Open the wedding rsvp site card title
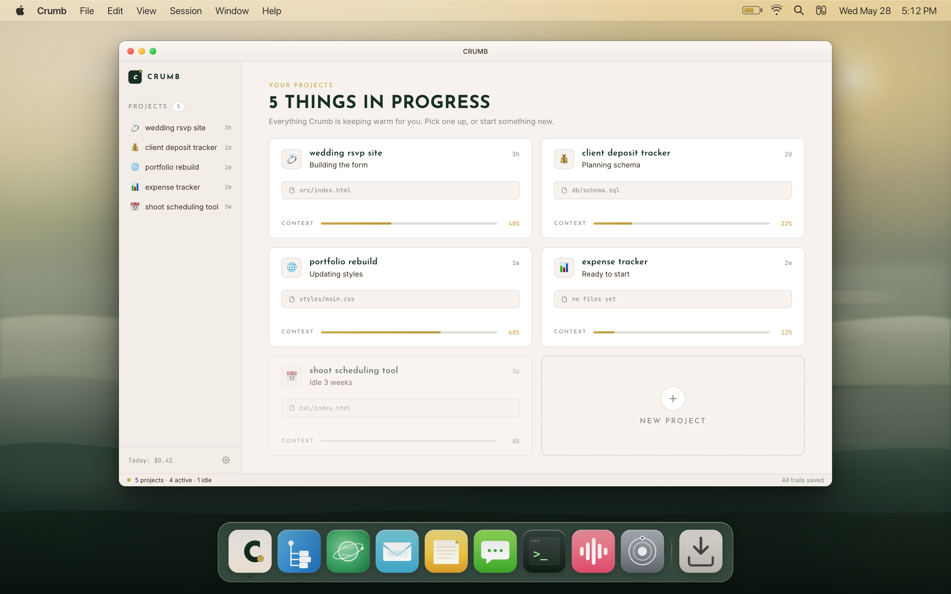 (x=346, y=153)
